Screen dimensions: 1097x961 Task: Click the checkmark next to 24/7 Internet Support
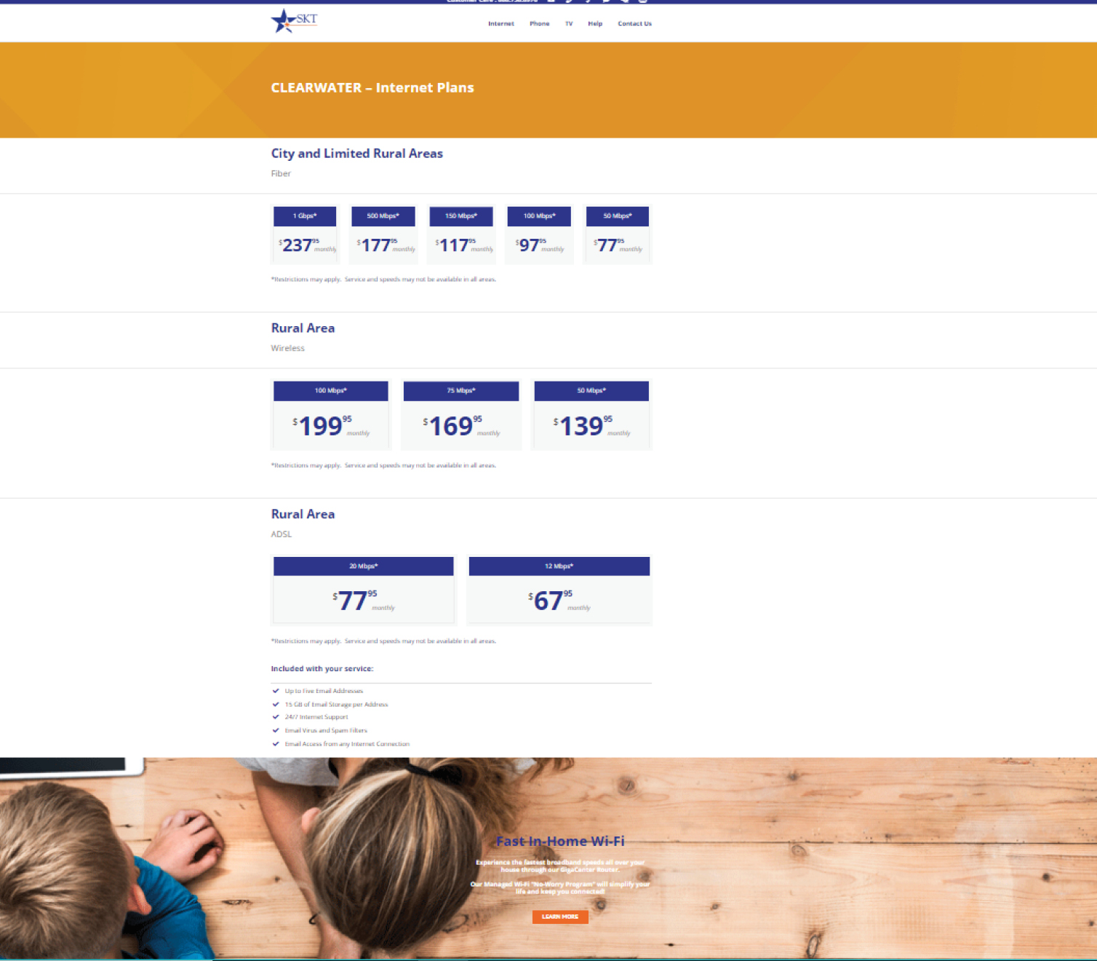[x=276, y=717]
